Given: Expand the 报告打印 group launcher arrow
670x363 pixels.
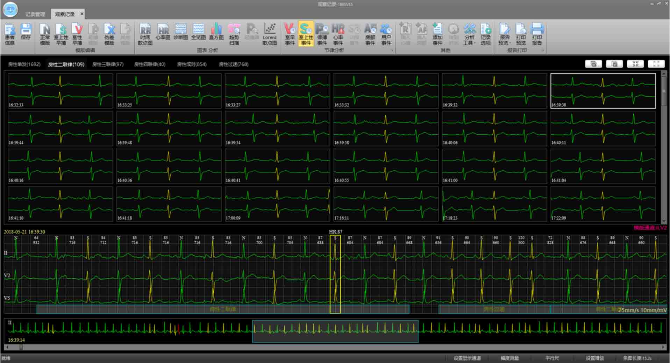Looking at the screenshot, I should click(x=543, y=51).
